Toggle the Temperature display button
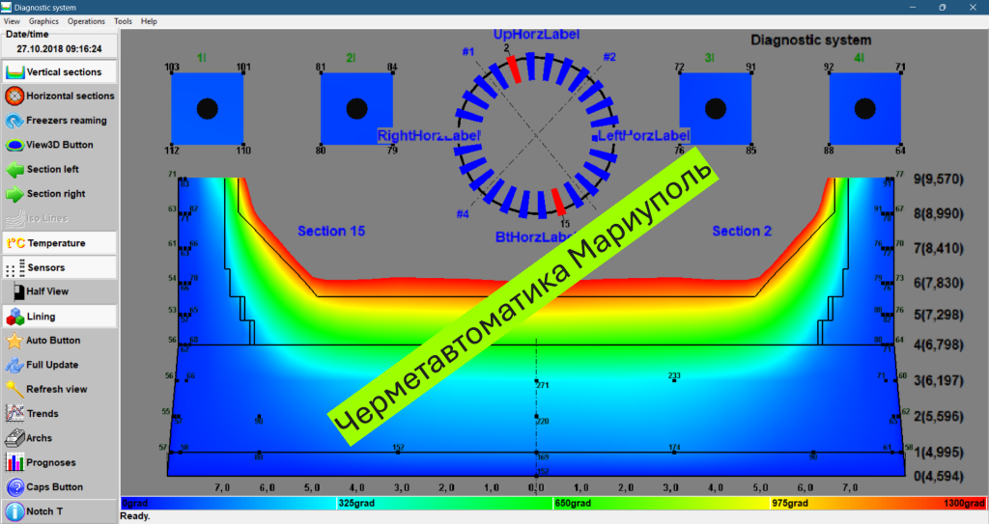This screenshot has height=524, width=989. point(59,243)
